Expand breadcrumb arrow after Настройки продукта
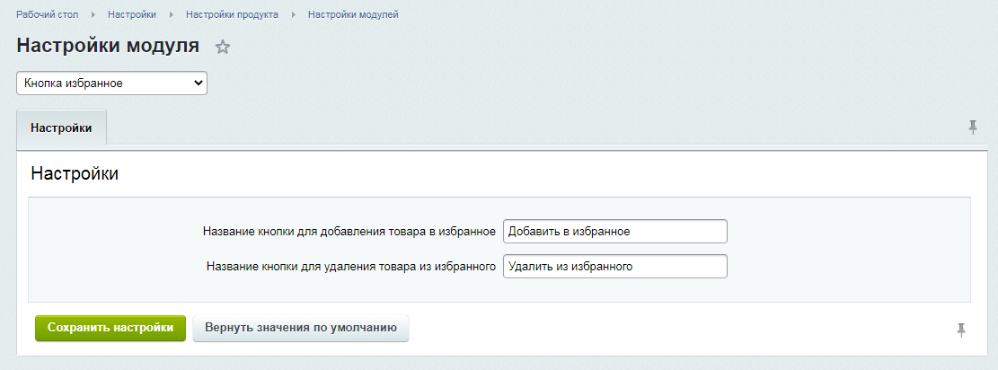Image resolution: width=998 pixels, height=370 pixels. [293, 15]
